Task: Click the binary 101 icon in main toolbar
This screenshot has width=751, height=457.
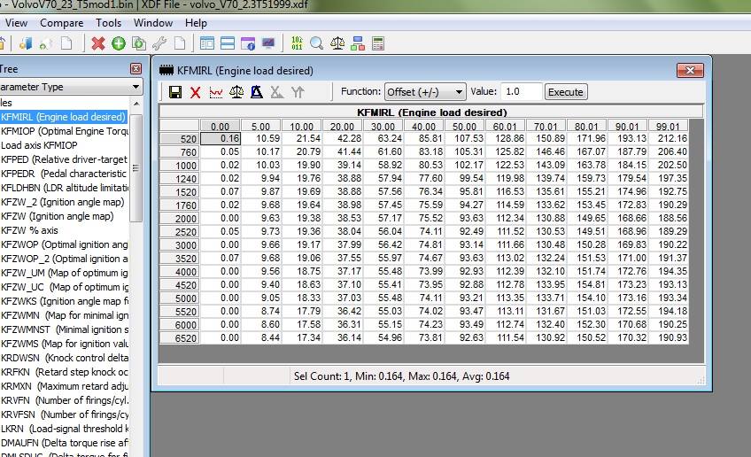Action: tap(296, 43)
